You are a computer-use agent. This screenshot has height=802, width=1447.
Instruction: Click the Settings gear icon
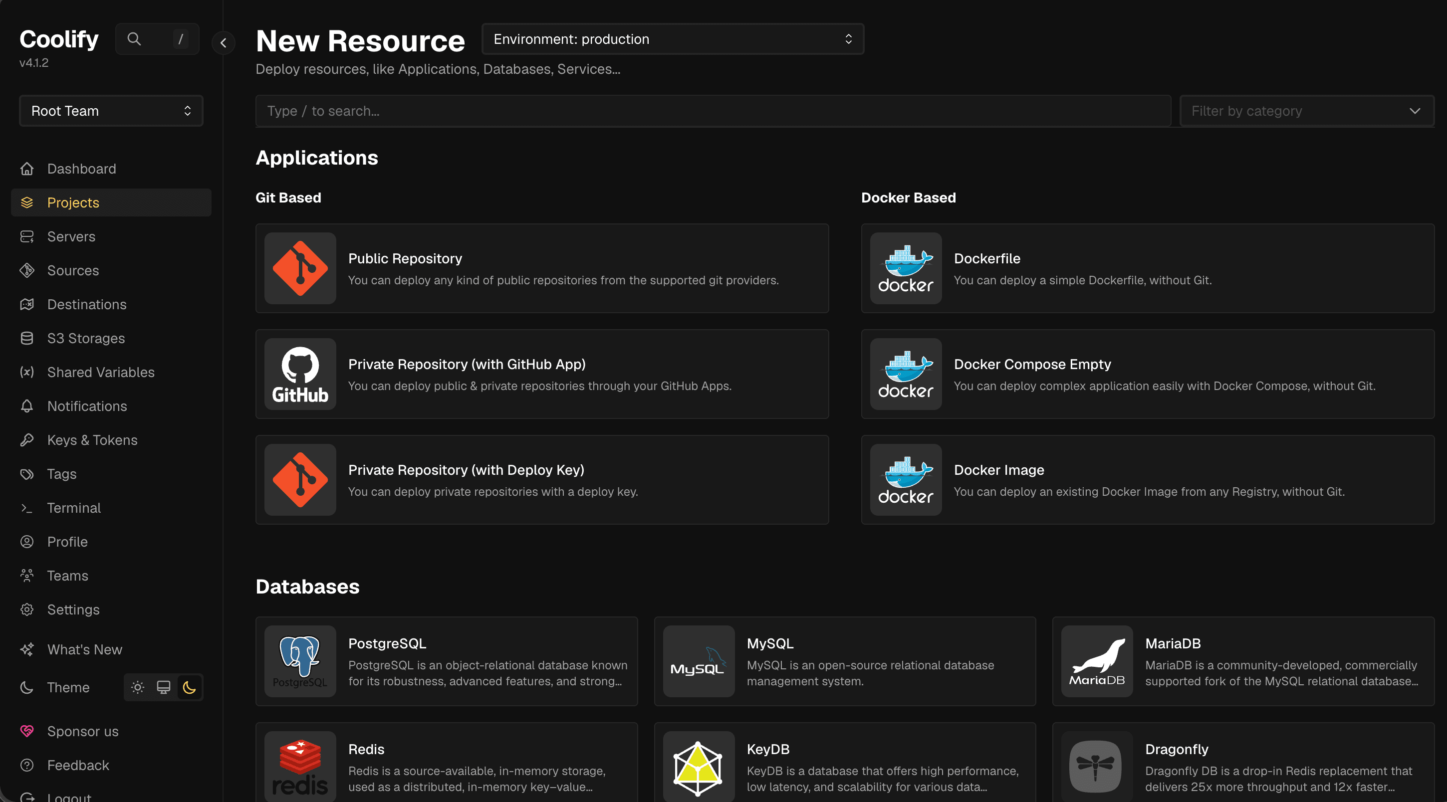27,609
